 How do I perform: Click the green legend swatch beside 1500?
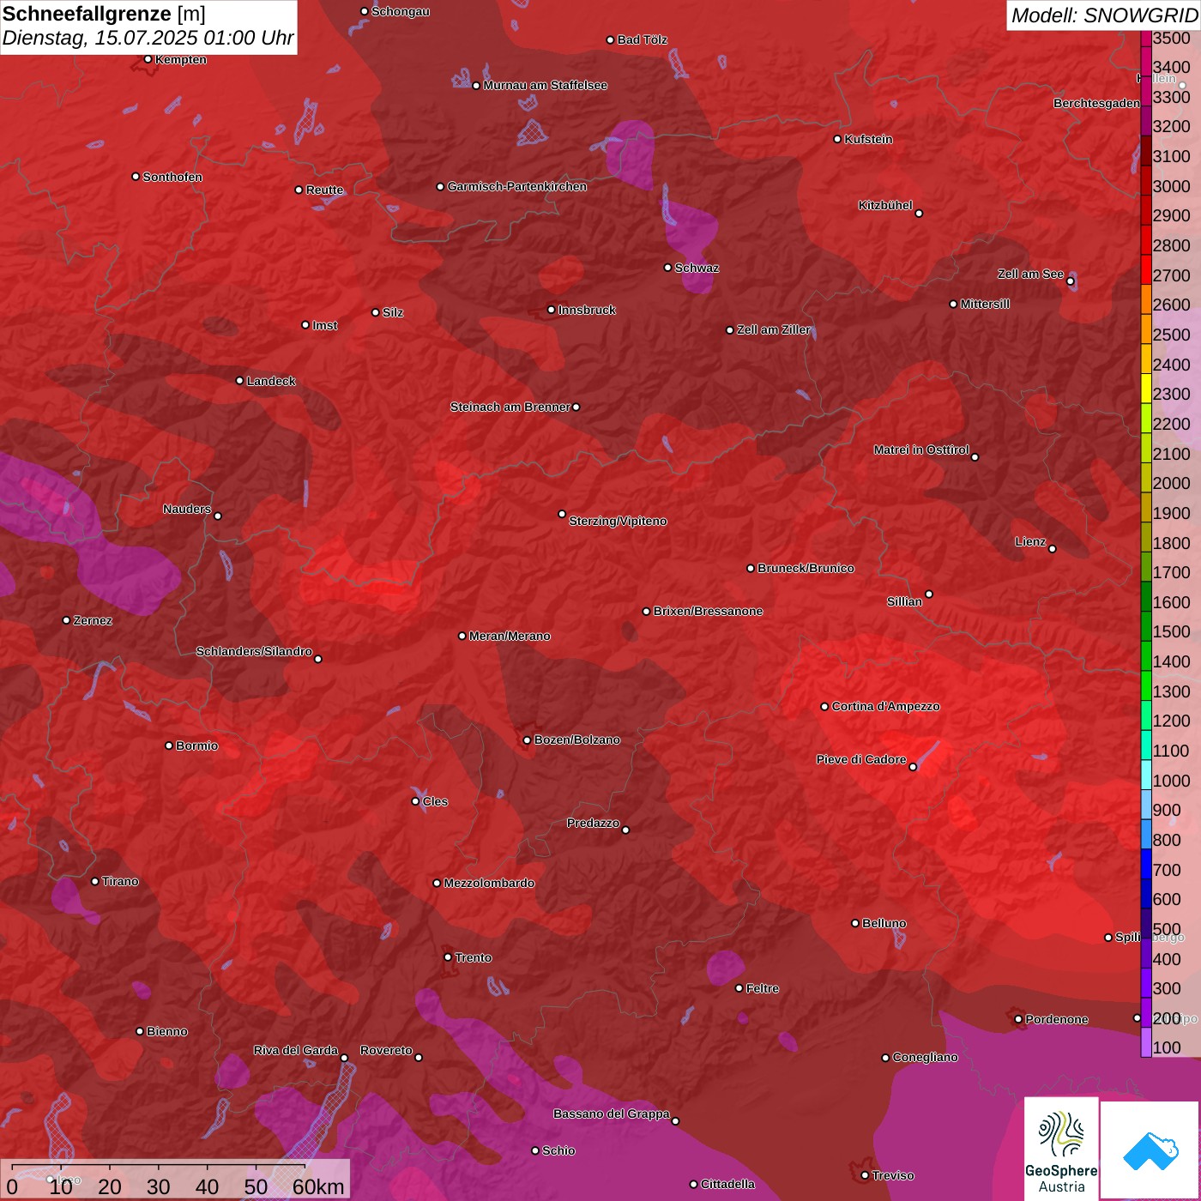1146,625
